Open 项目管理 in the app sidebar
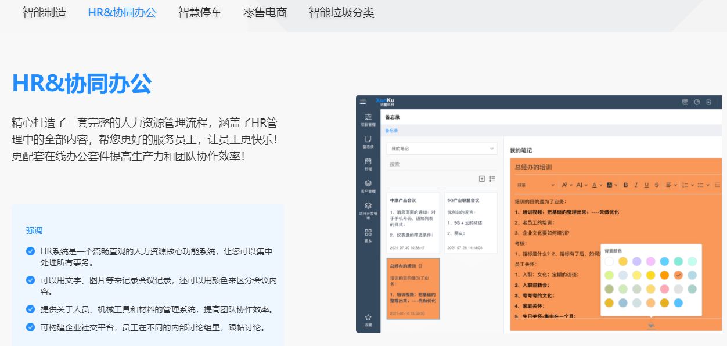Screen dimensions: 727x346 pos(368,120)
